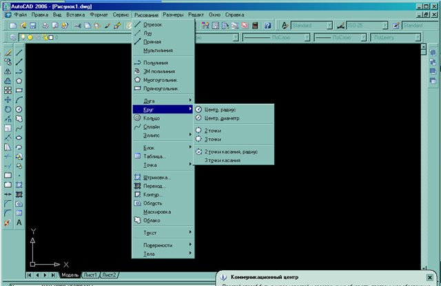Screen dimensions: 441x286
Task: Select the Polygon tool in the draw toolbar
Action: click(x=19, y=80)
